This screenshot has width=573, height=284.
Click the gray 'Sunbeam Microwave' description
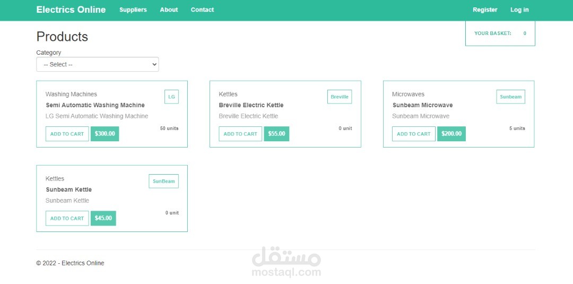pos(421,116)
